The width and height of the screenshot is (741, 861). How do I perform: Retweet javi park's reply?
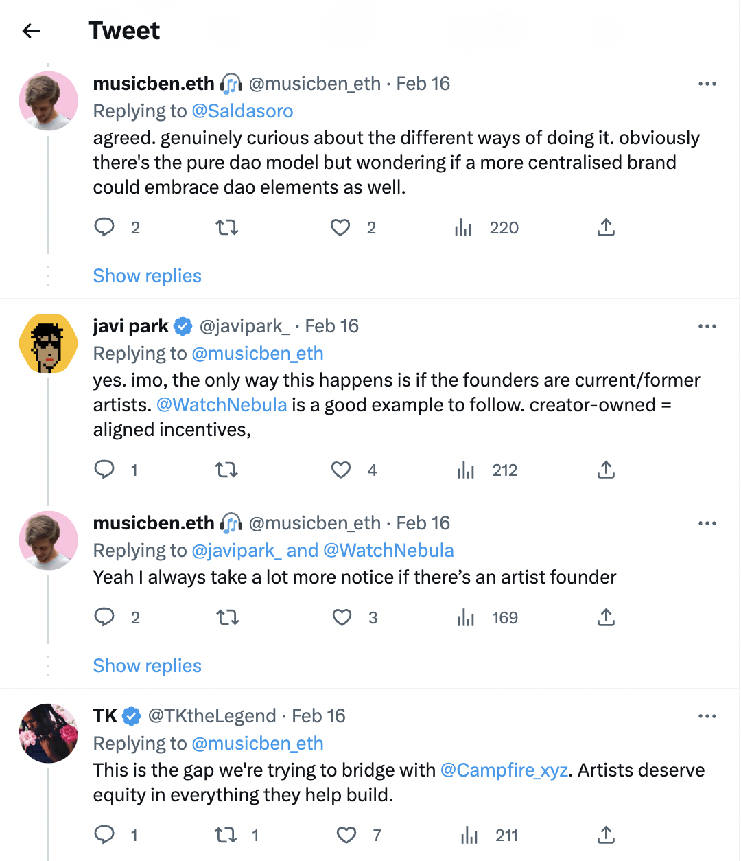(x=226, y=470)
